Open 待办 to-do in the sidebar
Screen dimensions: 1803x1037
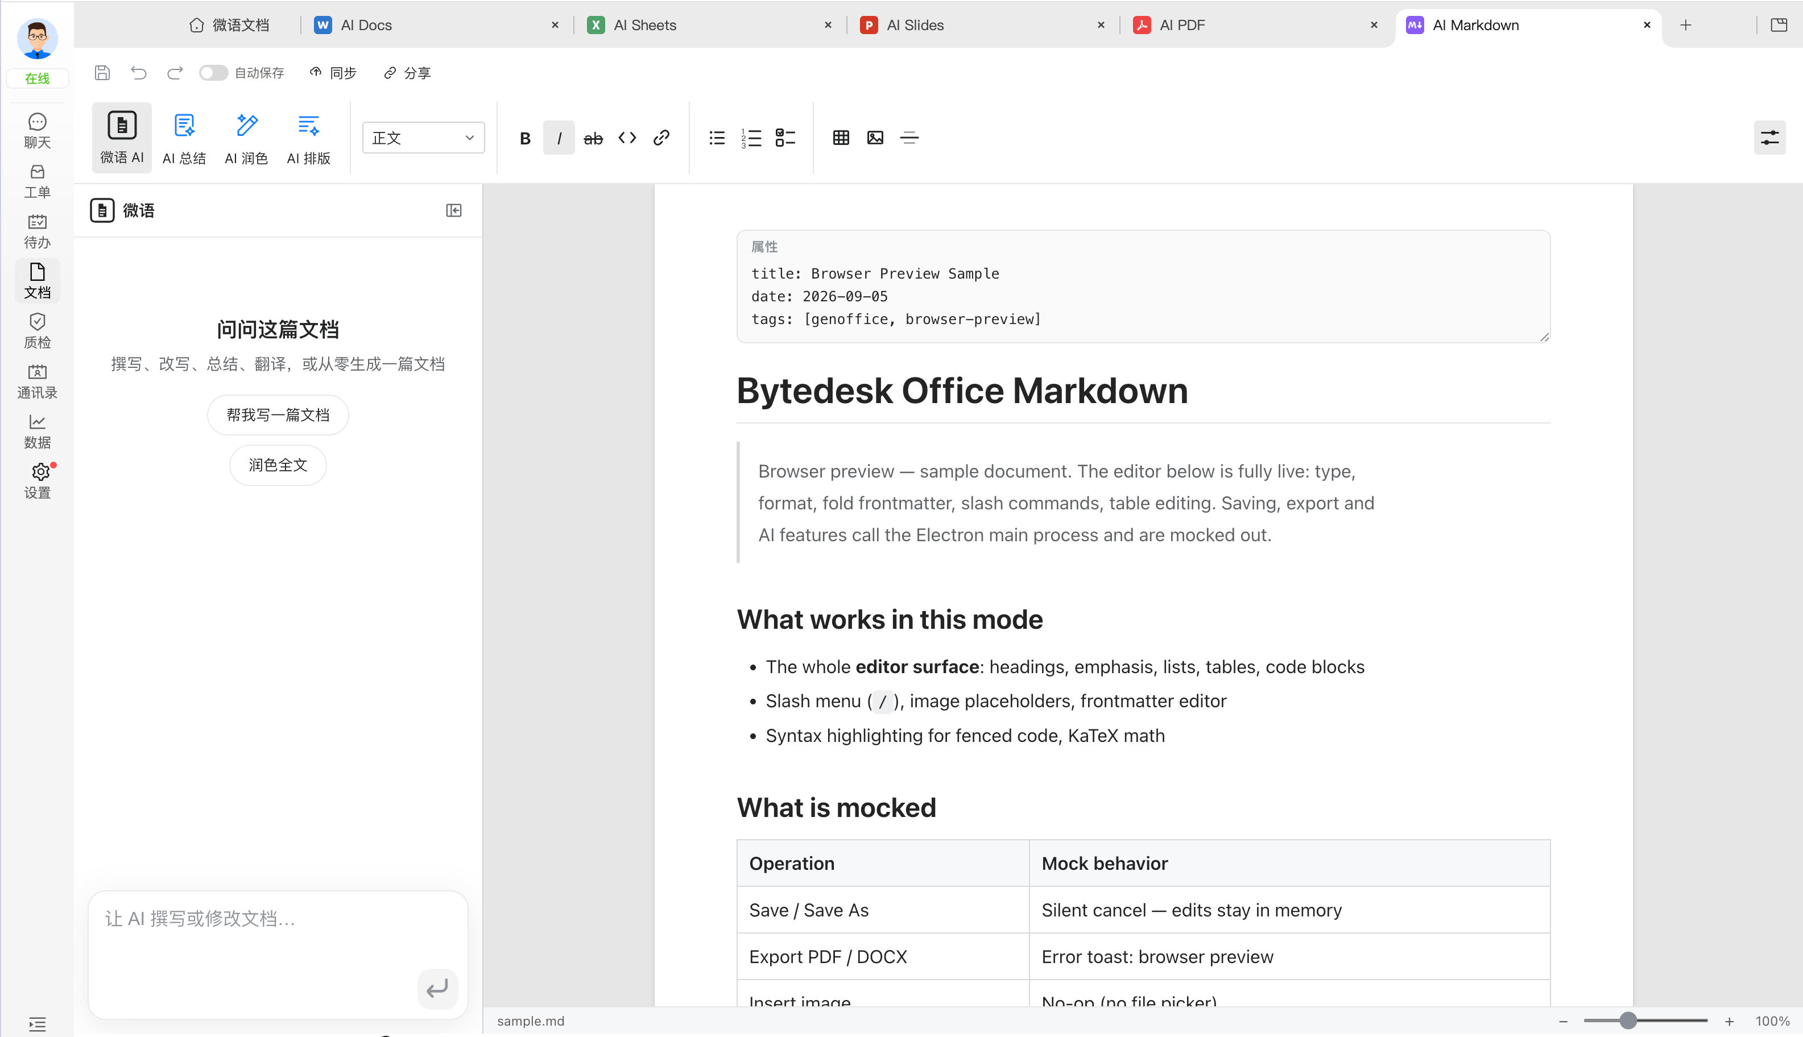tap(37, 231)
